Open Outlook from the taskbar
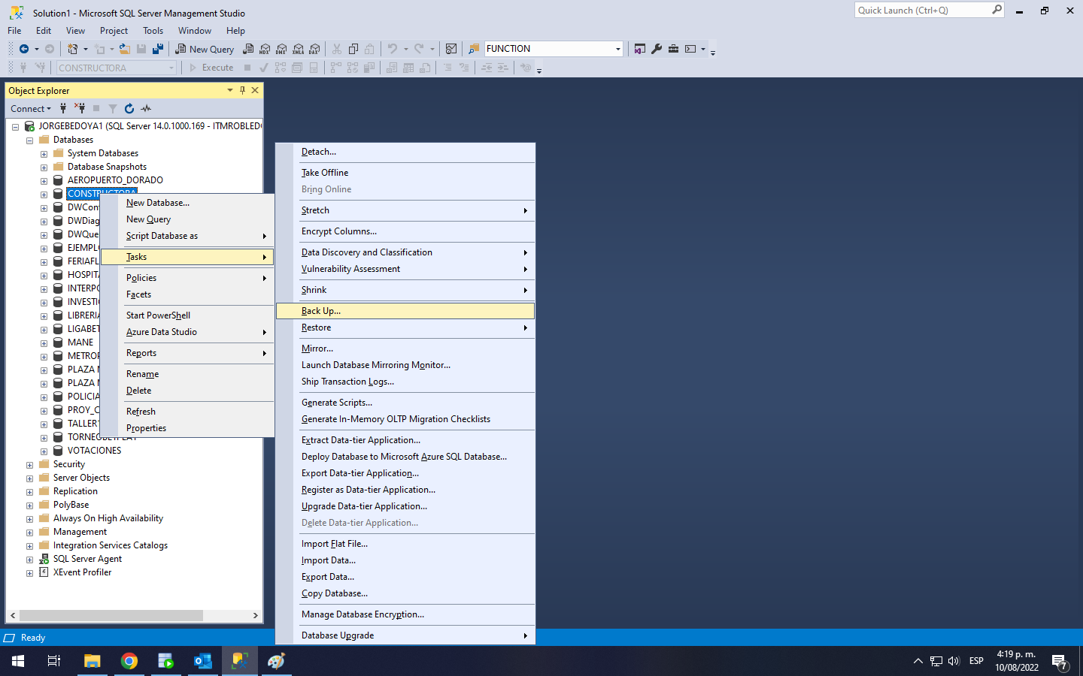This screenshot has width=1083, height=676. click(203, 661)
